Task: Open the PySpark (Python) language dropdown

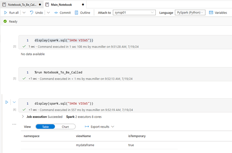Action: (190, 13)
